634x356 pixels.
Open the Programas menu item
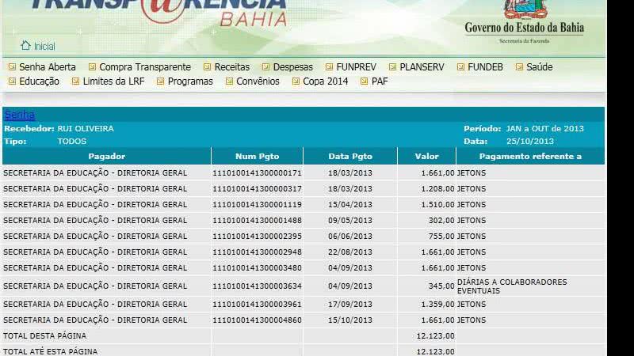[x=190, y=81]
